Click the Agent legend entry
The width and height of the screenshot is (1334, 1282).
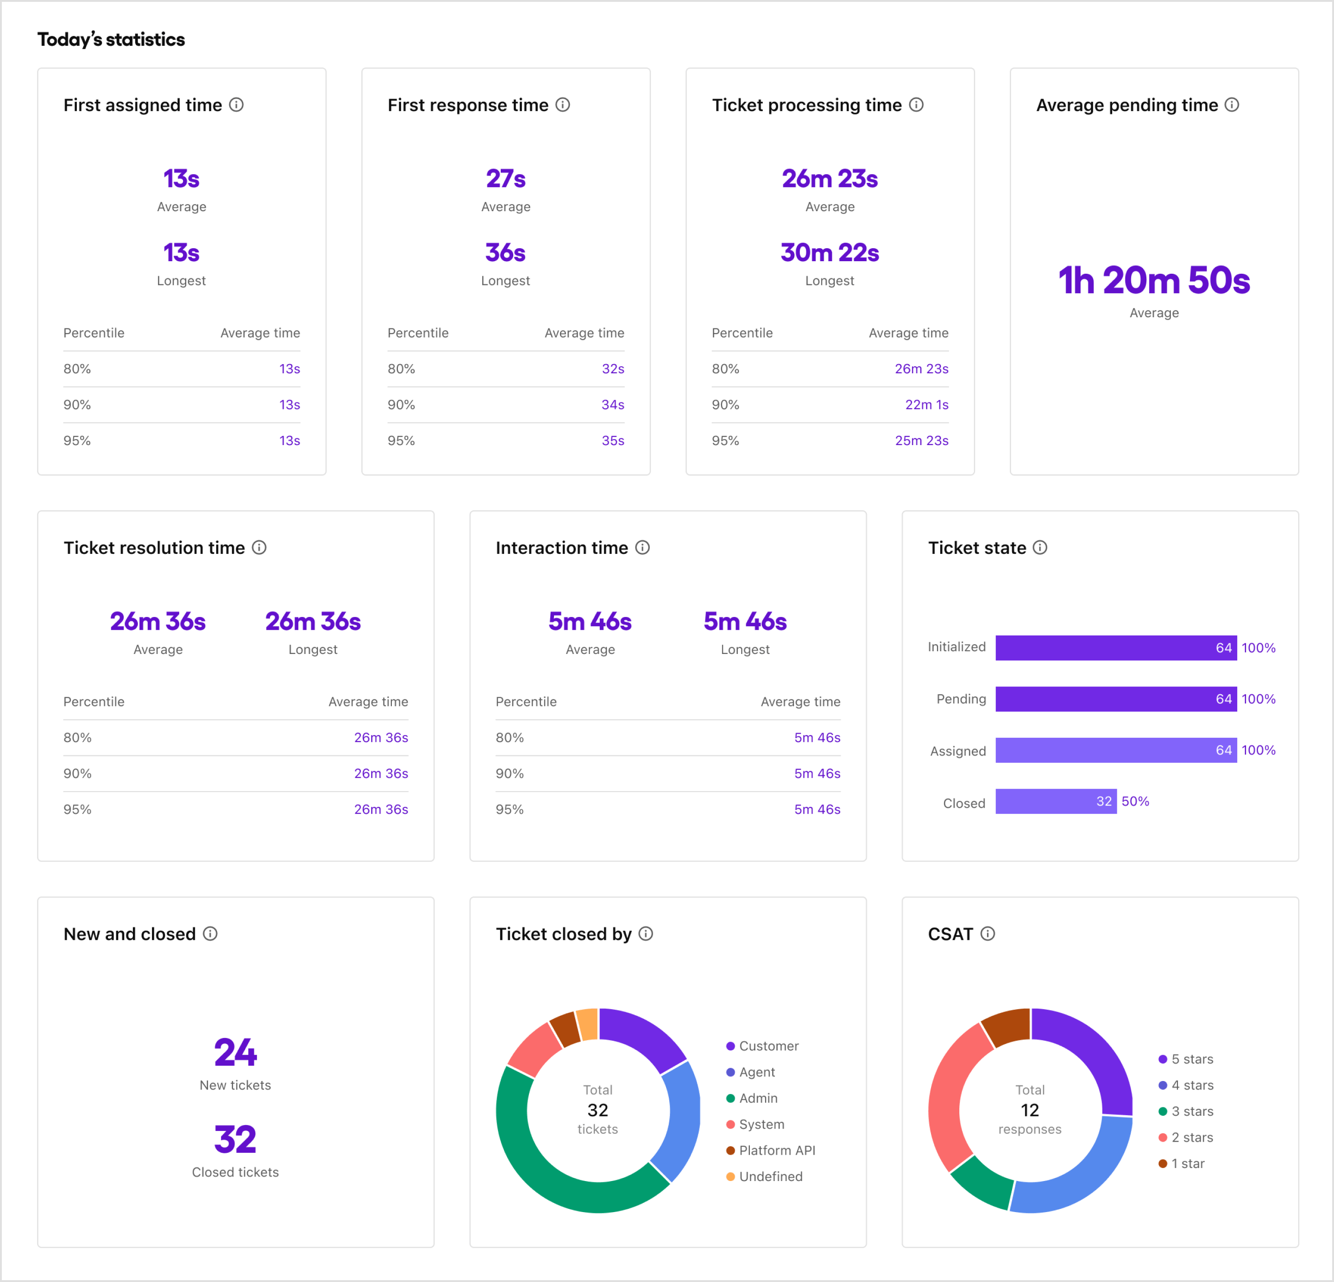pos(750,1072)
